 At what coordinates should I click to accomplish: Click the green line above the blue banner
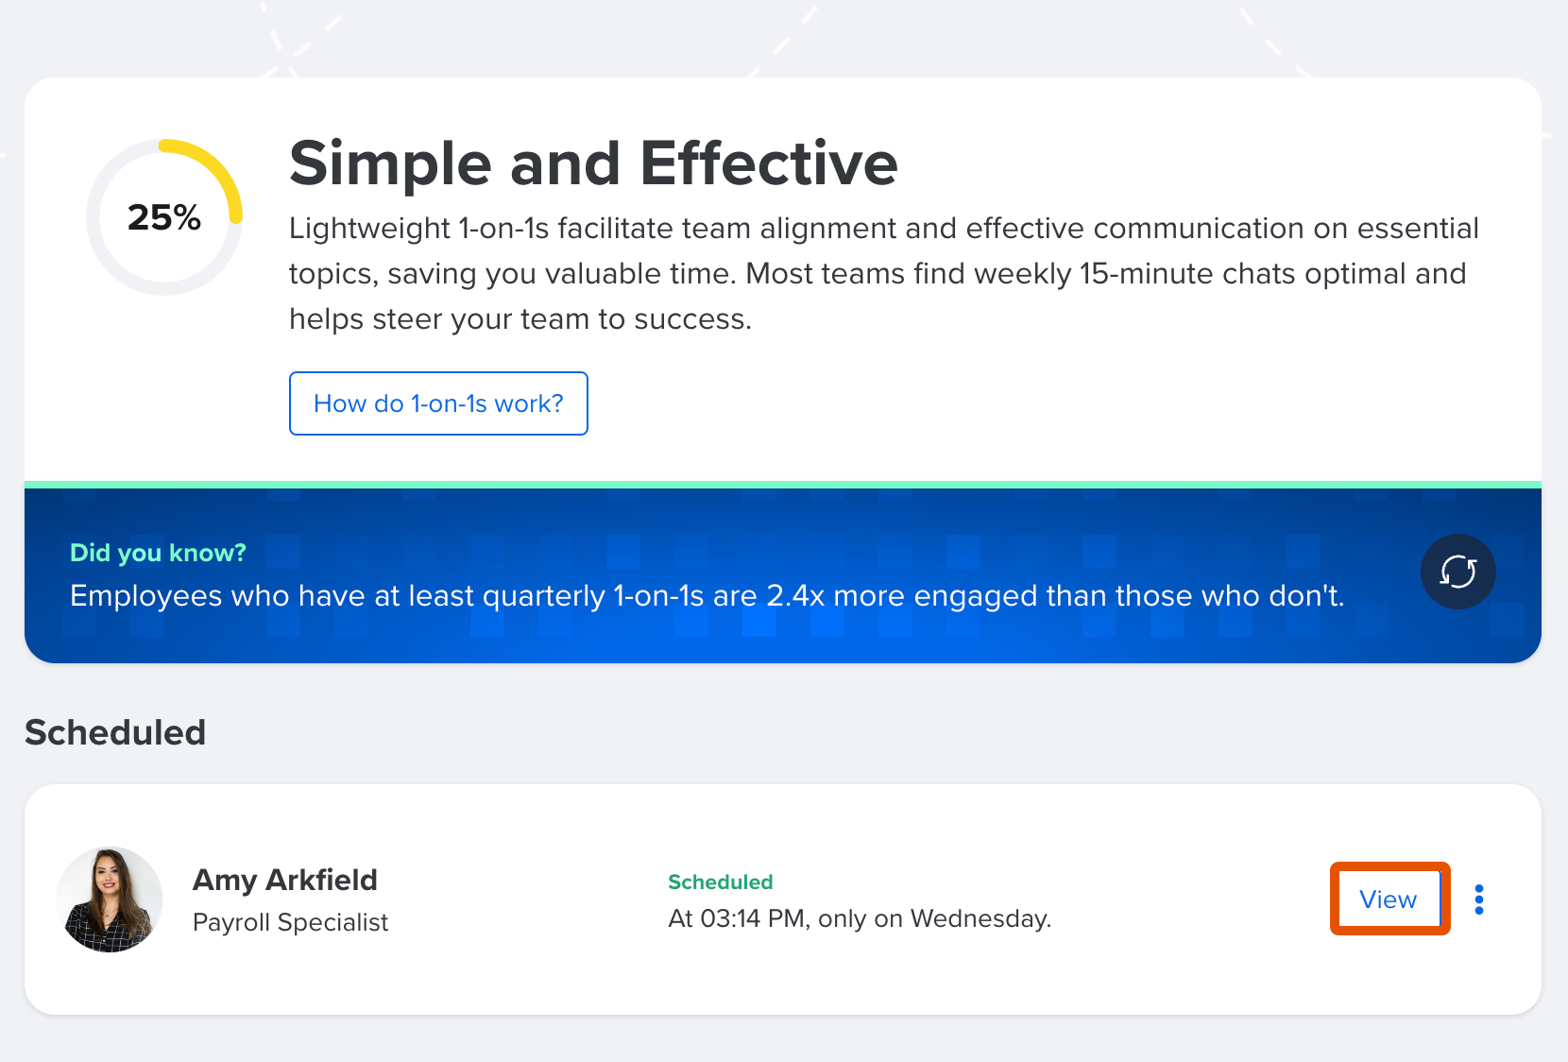pyautogui.click(x=782, y=485)
